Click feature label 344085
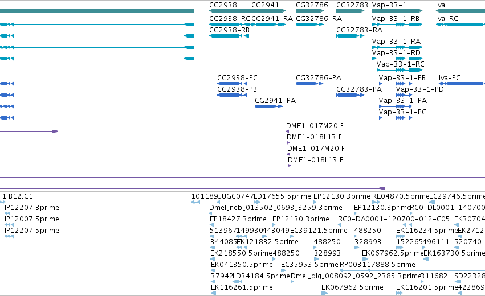 (x=223, y=242)
